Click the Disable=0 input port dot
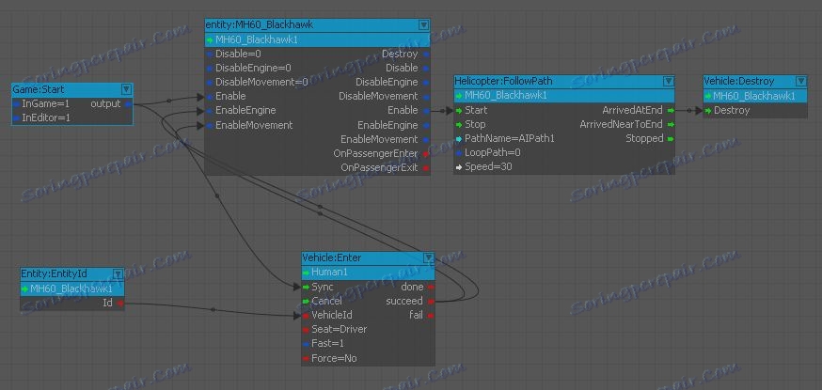The image size is (822, 390). click(210, 54)
